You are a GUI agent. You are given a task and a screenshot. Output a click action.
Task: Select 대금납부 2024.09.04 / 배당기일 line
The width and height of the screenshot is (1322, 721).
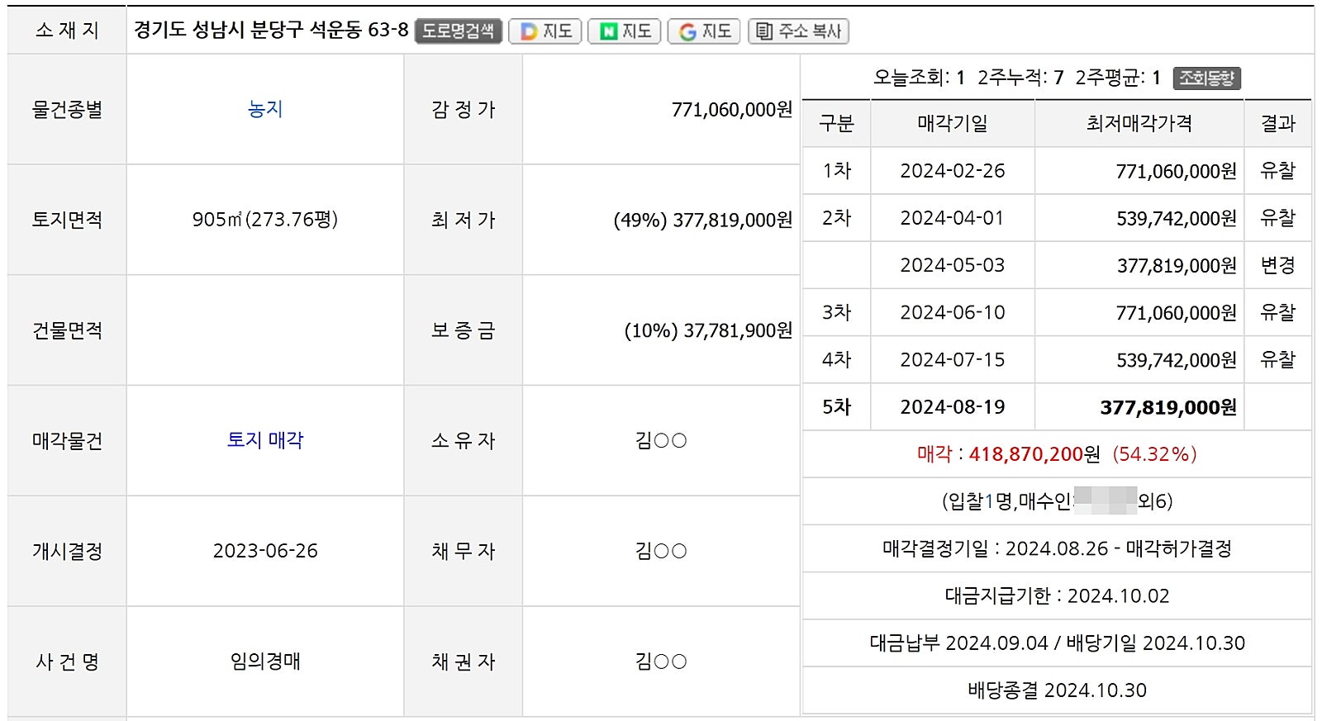pos(1057,643)
